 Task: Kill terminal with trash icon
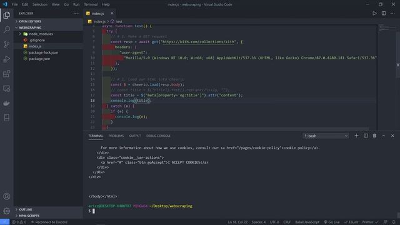coord(374,136)
